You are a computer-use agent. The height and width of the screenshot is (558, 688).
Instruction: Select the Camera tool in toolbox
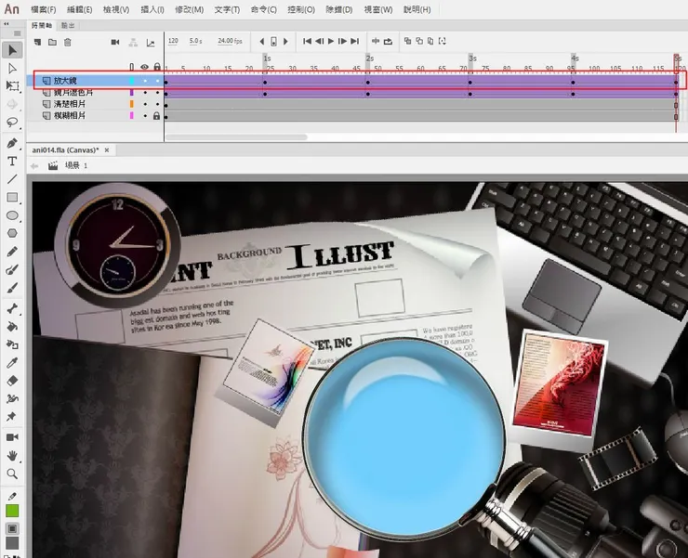click(x=12, y=437)
